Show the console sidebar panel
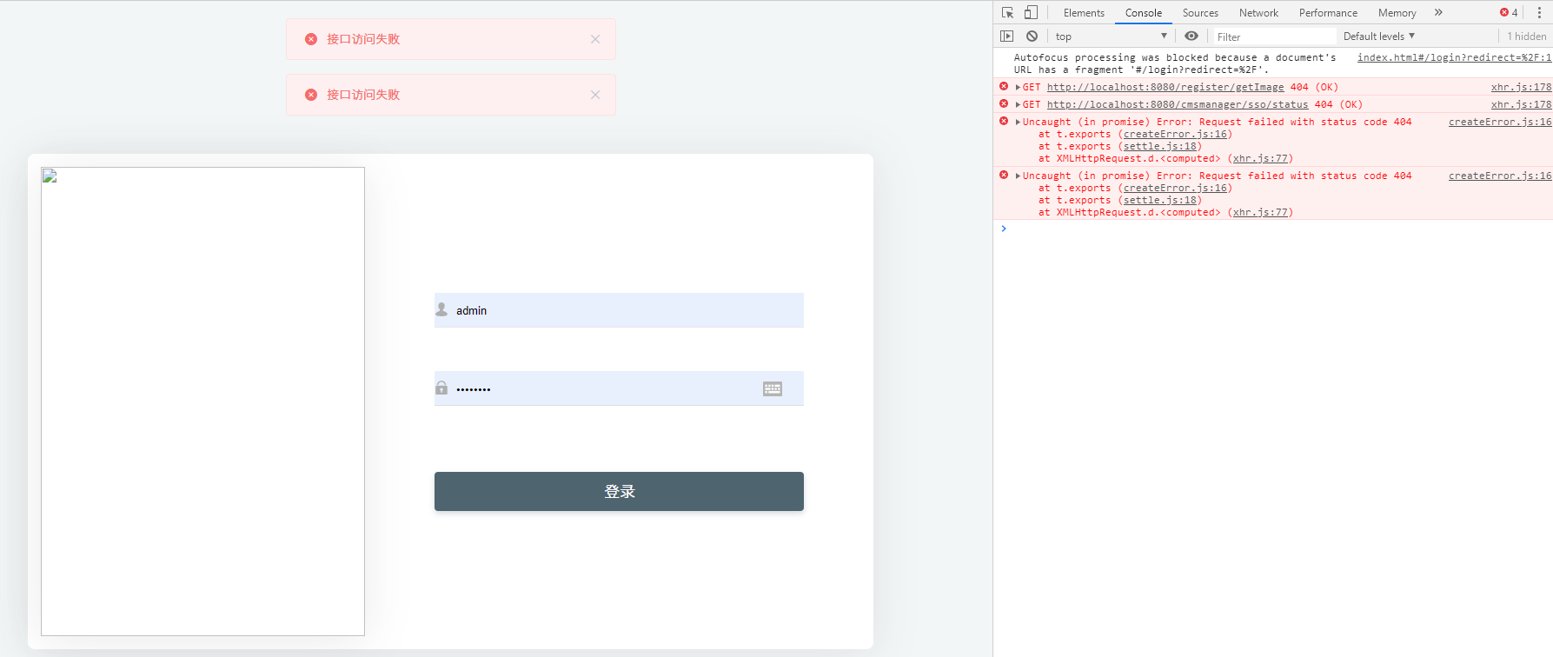Viewport: 1553px width, 657px height. 1006,36
